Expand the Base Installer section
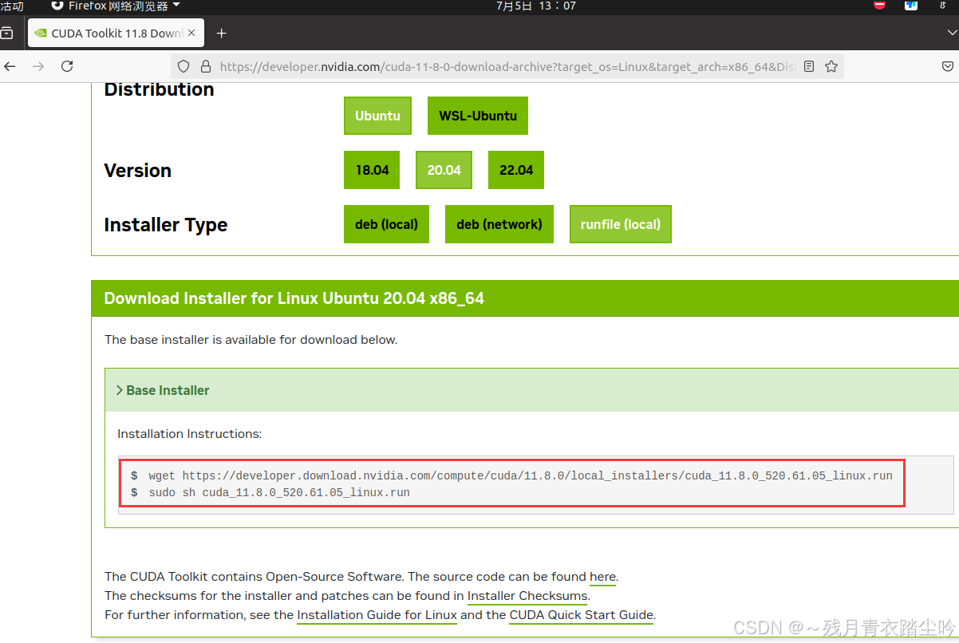Screen dimensions: 959x643 [163, 390]
